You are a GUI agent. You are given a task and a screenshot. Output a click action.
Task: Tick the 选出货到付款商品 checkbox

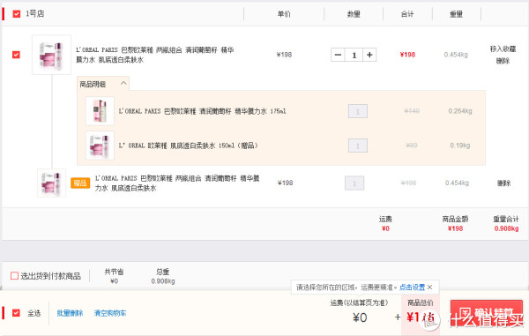14,276
